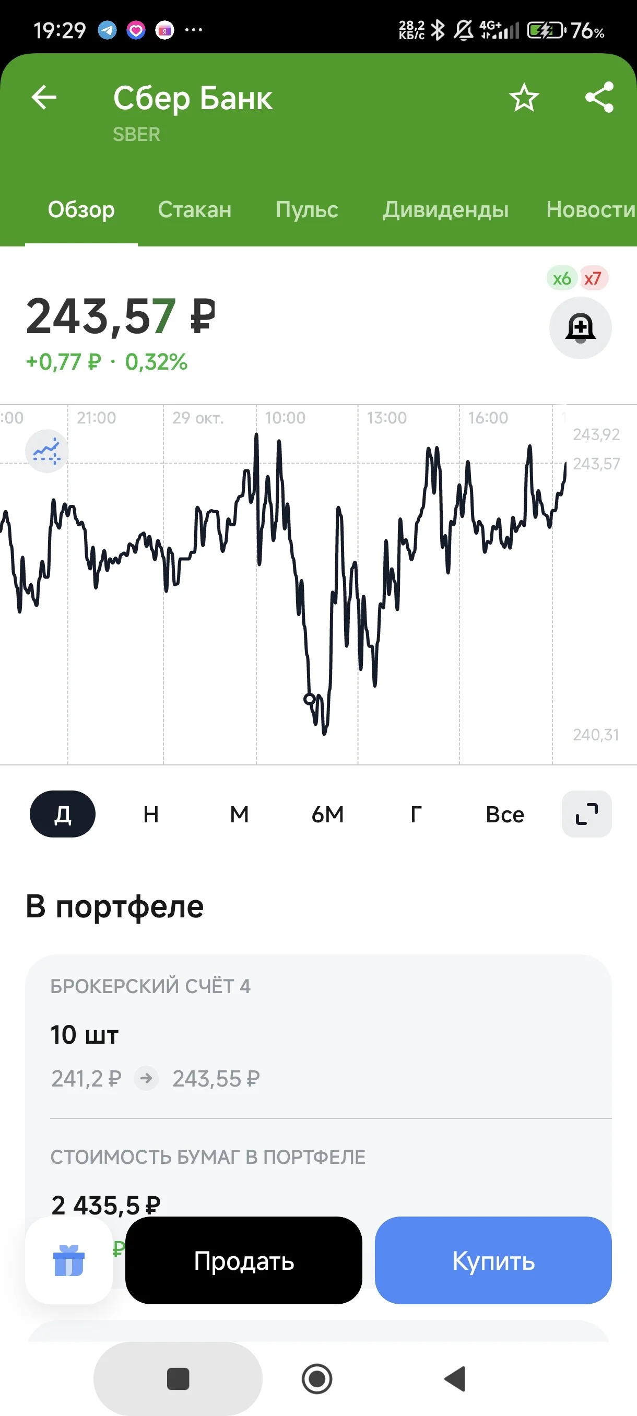This screenshot has width=637, height=1416.
Task: Switch to Дивиденды tab
Action: 446,209
